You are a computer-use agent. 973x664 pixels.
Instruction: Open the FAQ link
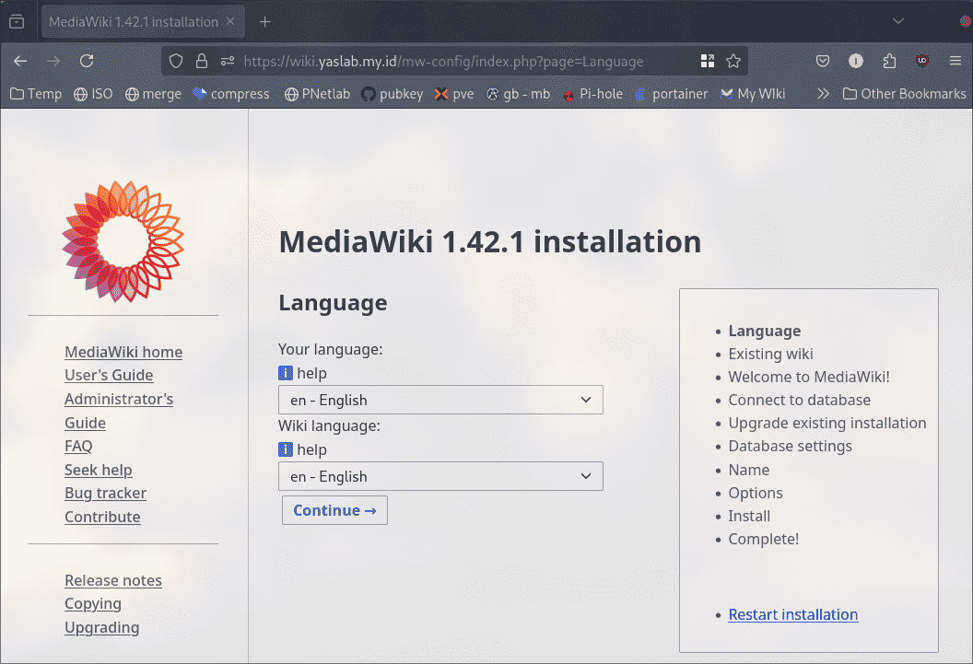pos(78,446)
